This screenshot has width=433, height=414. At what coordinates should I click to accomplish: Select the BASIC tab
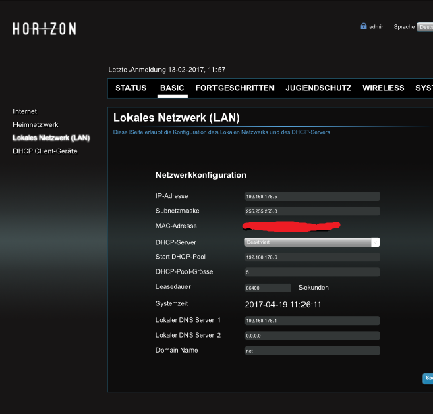(172, 88)
